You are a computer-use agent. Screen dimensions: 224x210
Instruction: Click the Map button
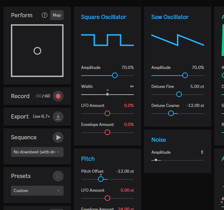(57, 15)
